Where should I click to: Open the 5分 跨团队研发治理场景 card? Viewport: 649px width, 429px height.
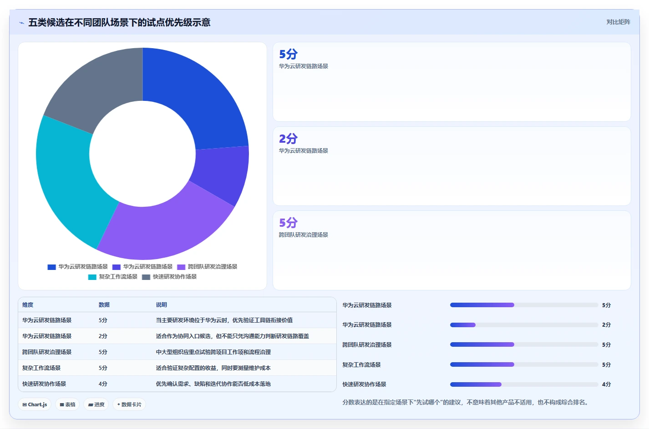[451, 250]
